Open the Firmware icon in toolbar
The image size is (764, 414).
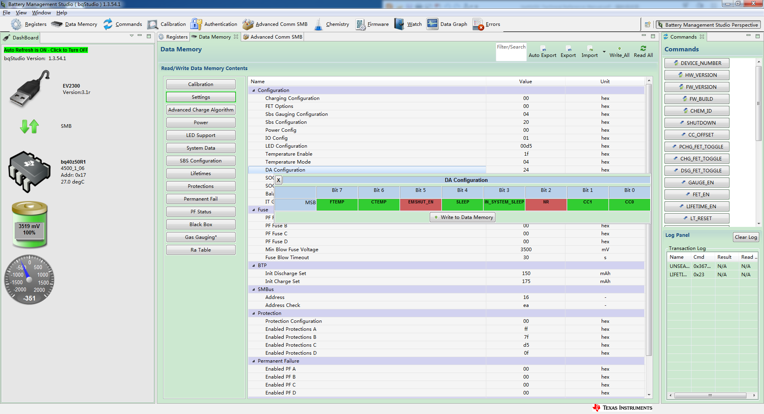(x=360, y=24)
